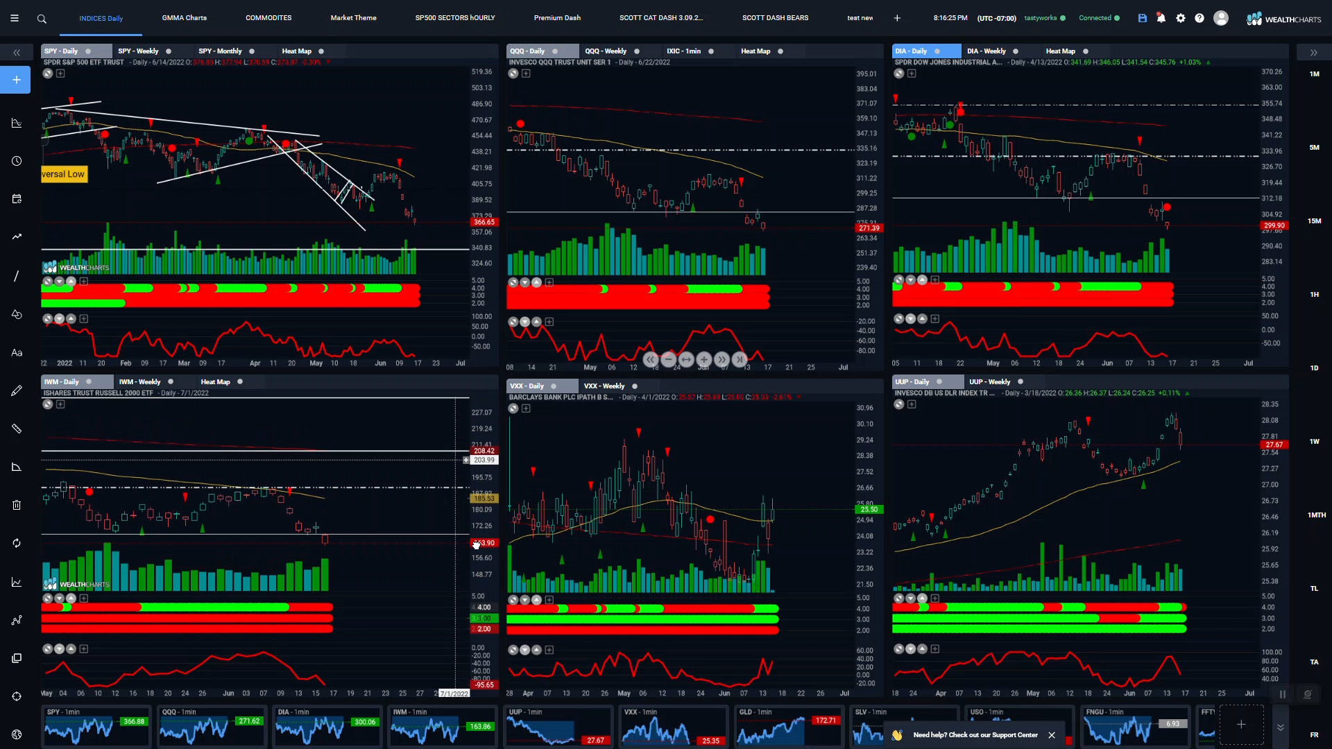Select the line drawing tool

click(17, 276)
